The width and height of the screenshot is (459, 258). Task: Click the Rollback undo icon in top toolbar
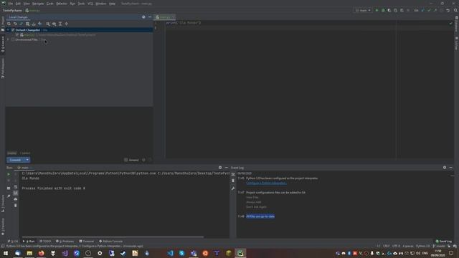pyautogui.click(x=448, y=10)
